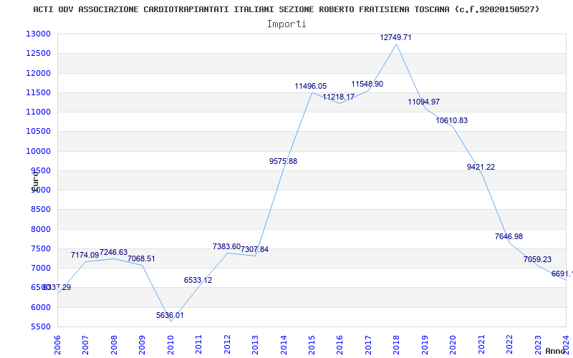The image size is (573, 358).
Task: Click the data label 7383.60
Action: coord(226,246)
